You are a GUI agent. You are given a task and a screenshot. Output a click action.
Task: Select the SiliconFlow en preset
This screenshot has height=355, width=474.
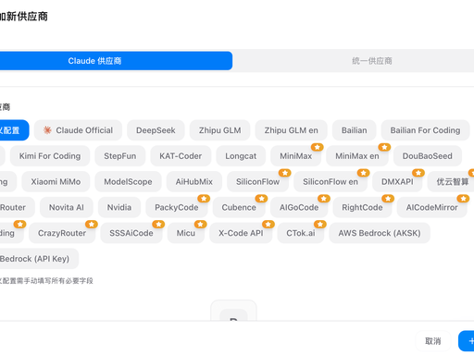[x=331, y=181]
